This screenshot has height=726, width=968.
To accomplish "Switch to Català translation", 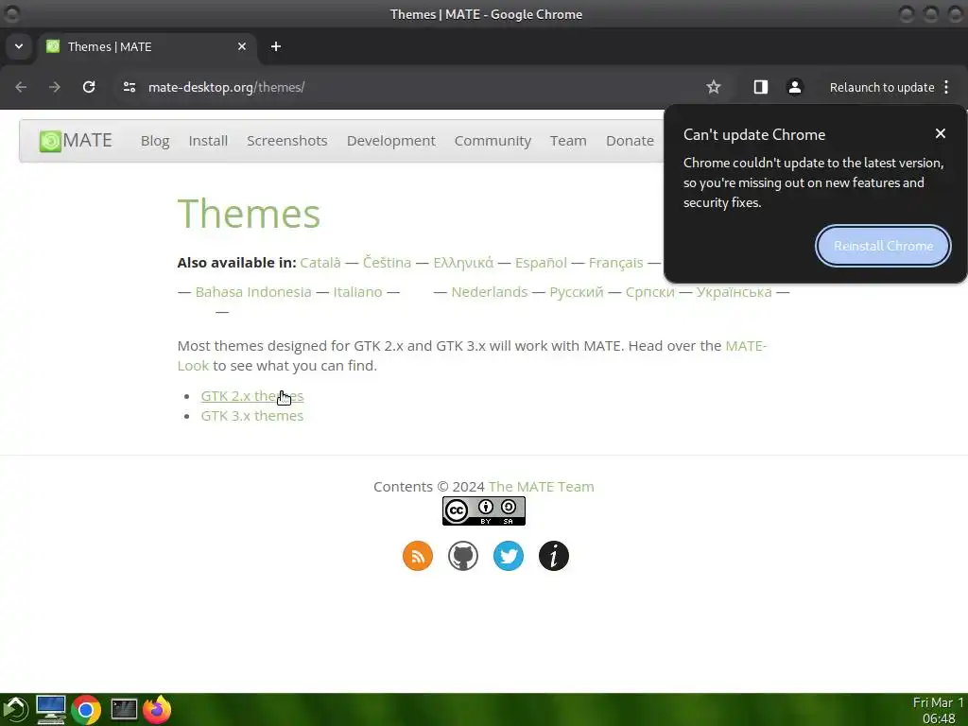I will click(320, 263).
